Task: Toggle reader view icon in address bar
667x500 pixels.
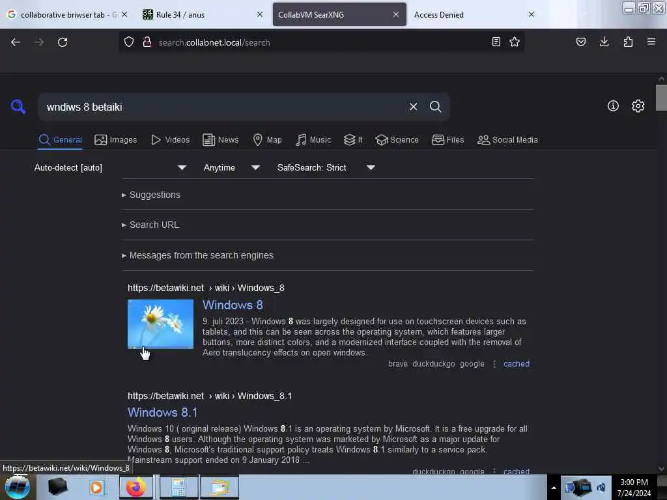Action: (496, 42)
